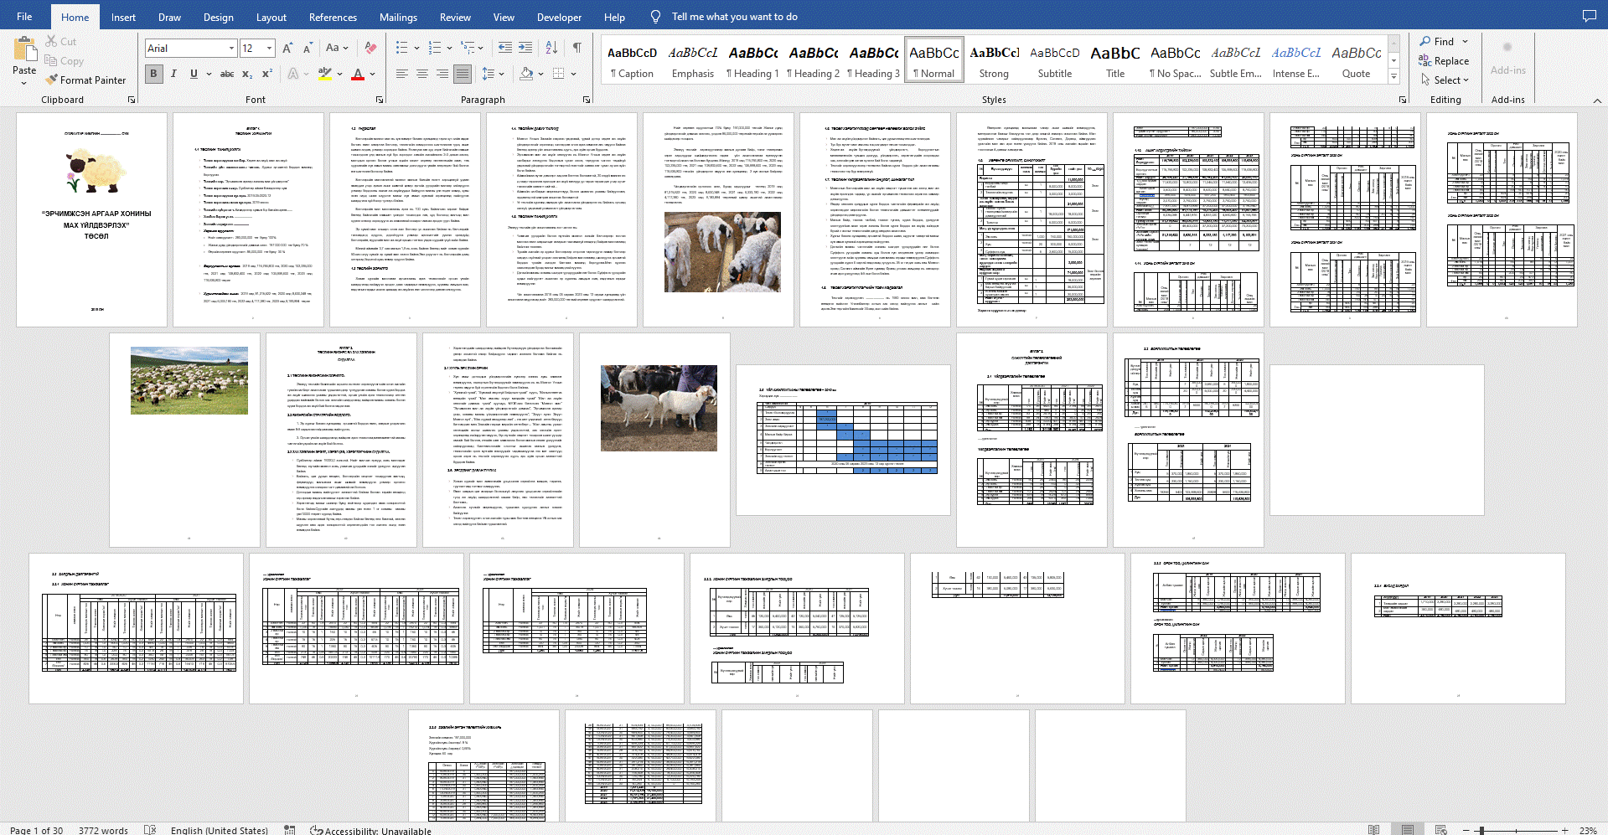Image resolution: width=1608 pixels, height=835 pixels.
Task: Switch to the References tab
Action: tap(333, 17)
